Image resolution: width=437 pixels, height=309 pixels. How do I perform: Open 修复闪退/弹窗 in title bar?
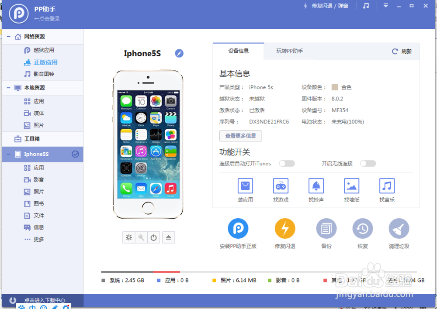pos(326,6)
